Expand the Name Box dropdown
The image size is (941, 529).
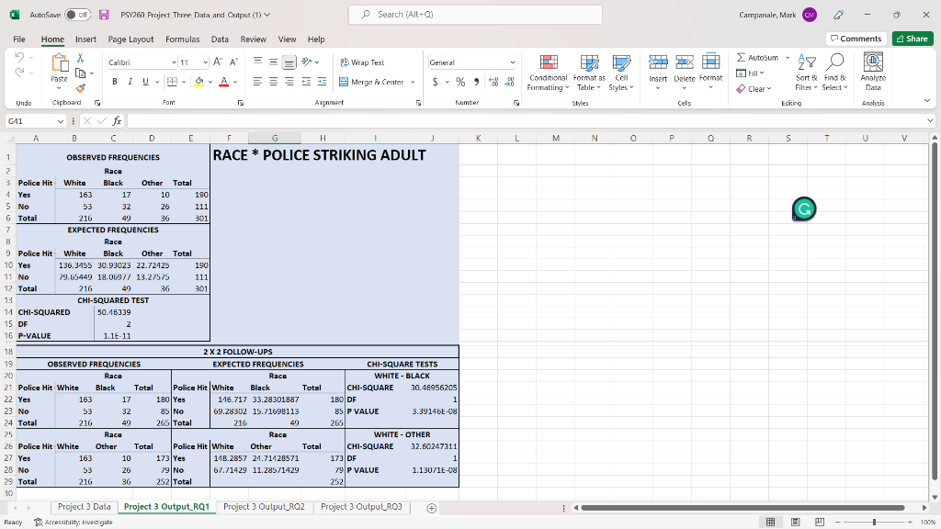[60, 121]
